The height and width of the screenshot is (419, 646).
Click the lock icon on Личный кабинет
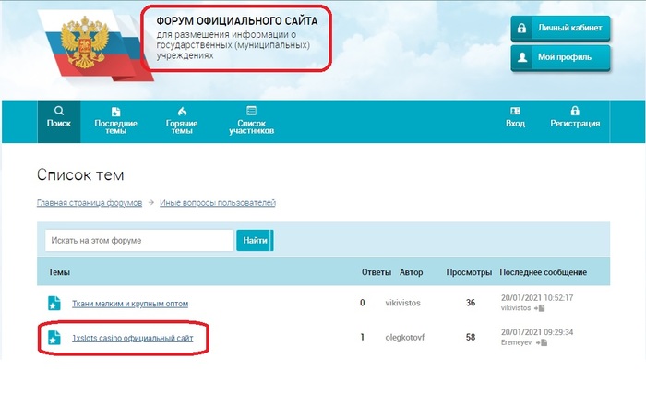(524, 28)
